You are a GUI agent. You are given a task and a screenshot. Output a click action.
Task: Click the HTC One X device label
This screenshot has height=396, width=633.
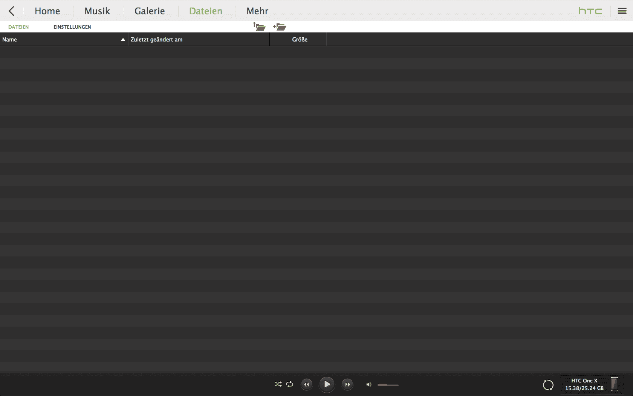tap(584, 381)
